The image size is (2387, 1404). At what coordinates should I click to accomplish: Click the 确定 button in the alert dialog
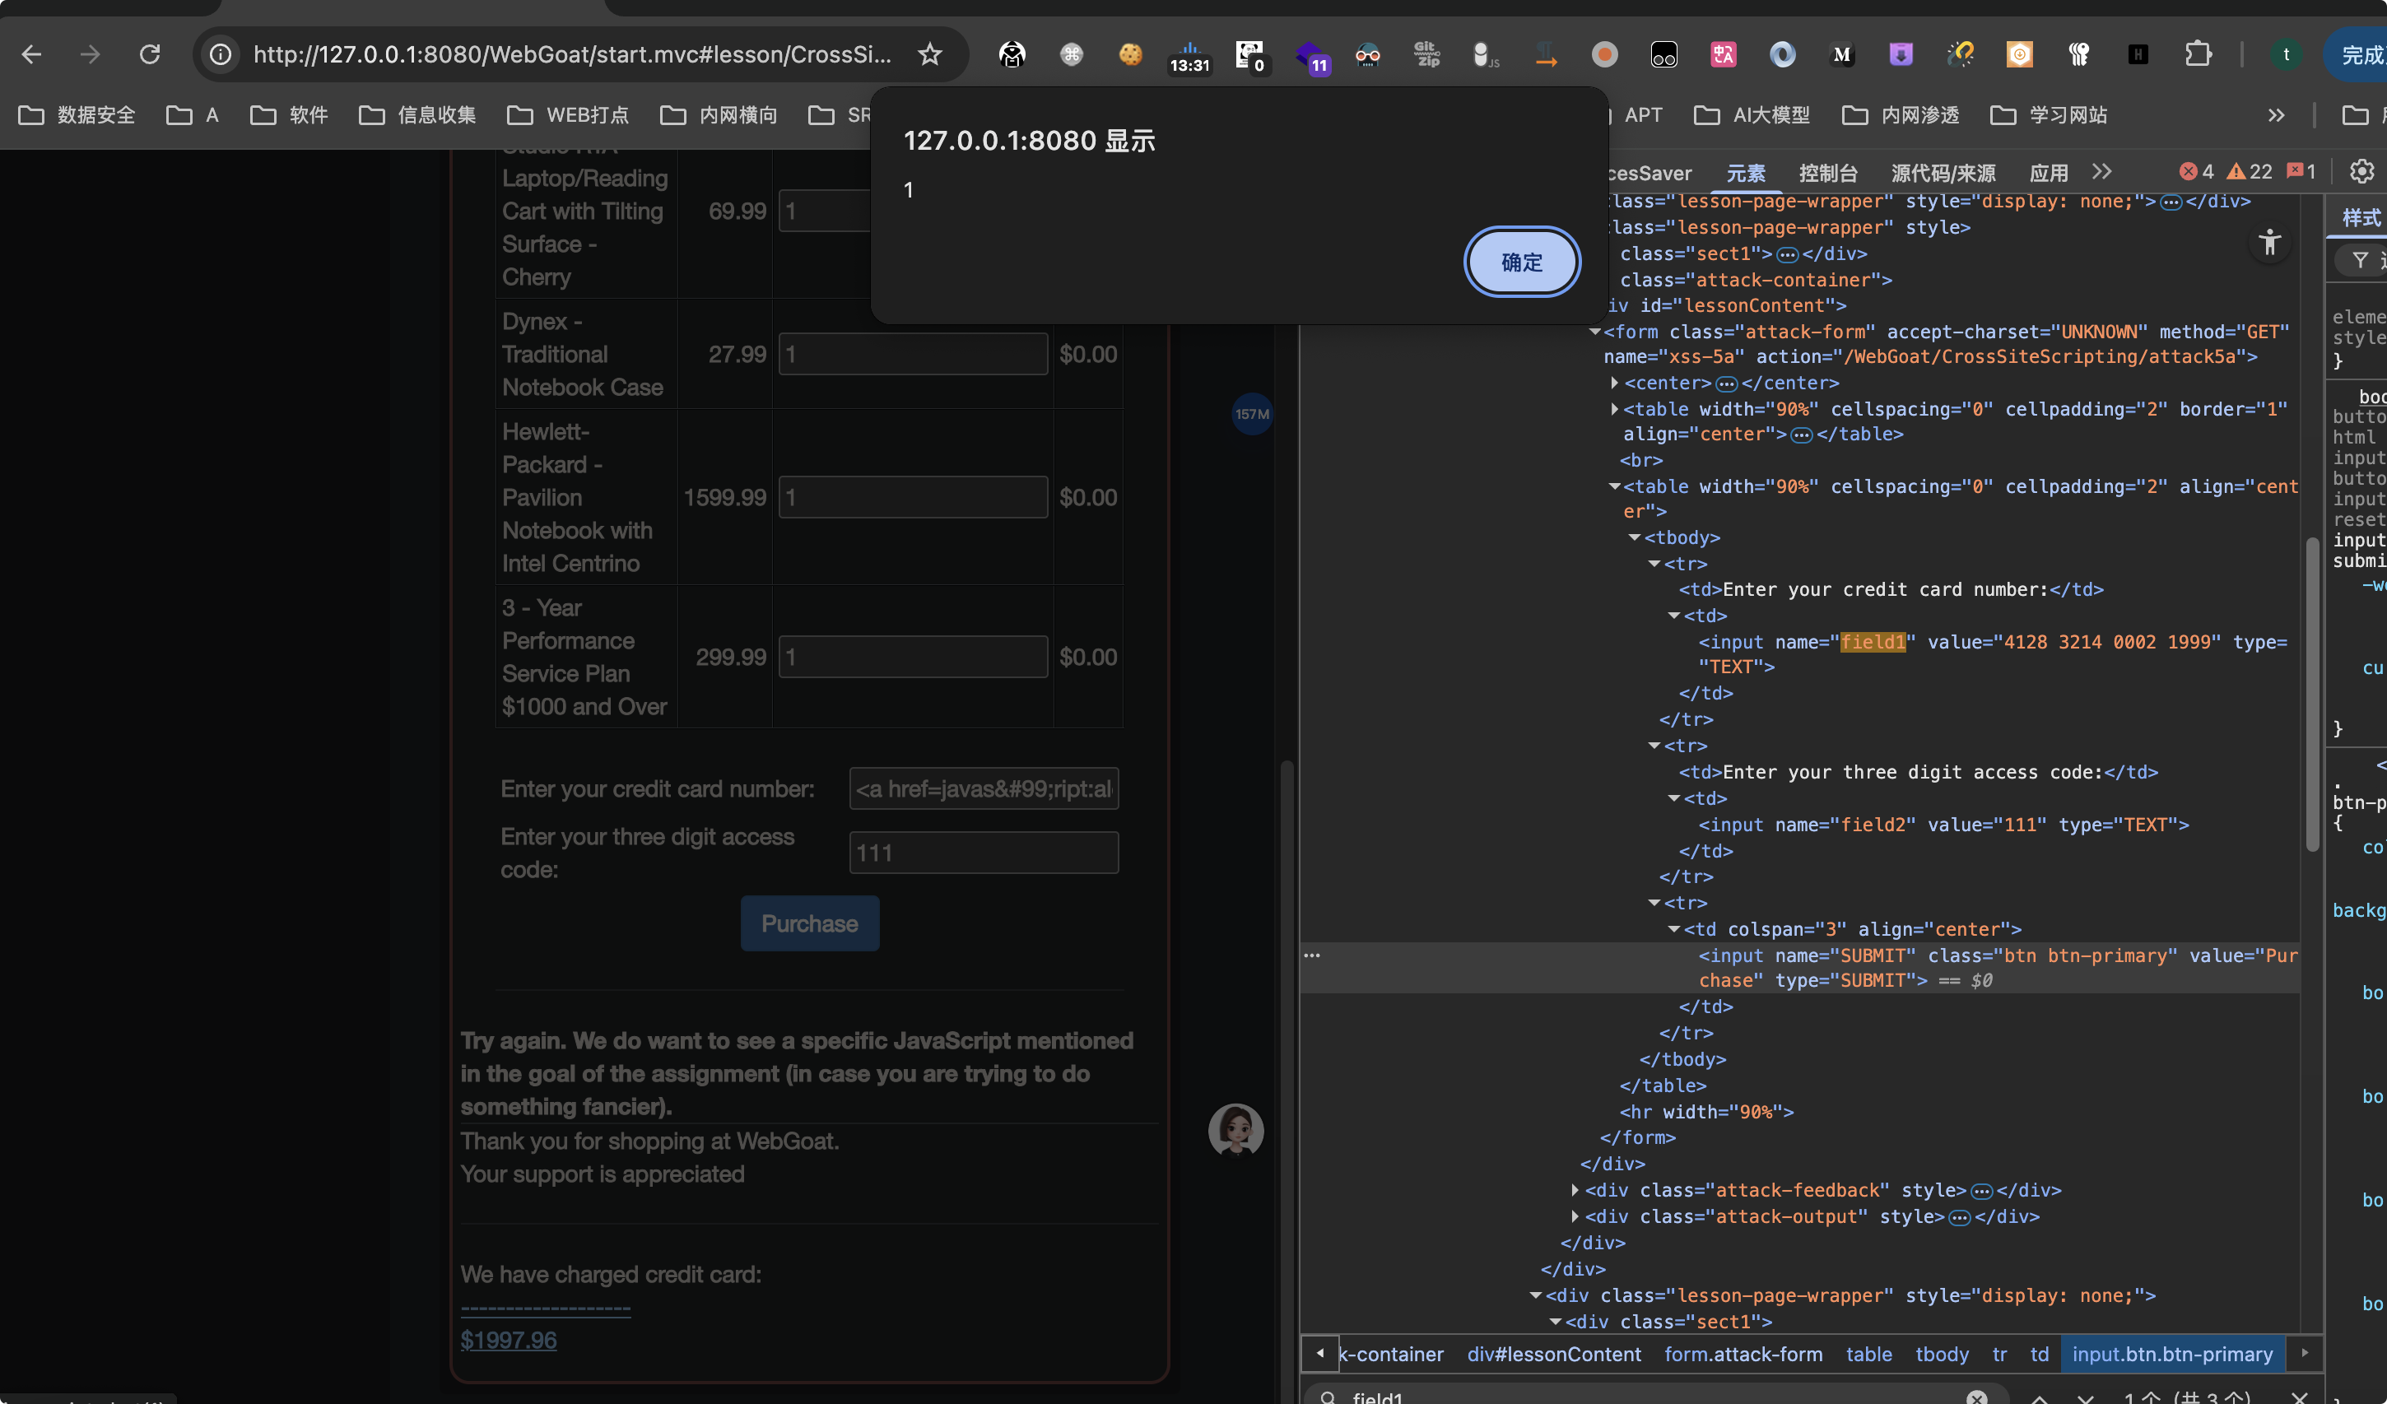1521,262
